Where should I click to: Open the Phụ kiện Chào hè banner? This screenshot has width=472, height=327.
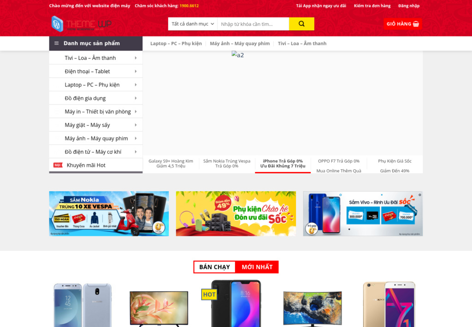[x=236, y=213]
